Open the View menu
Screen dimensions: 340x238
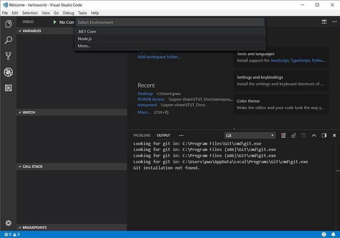pos(45,13)
